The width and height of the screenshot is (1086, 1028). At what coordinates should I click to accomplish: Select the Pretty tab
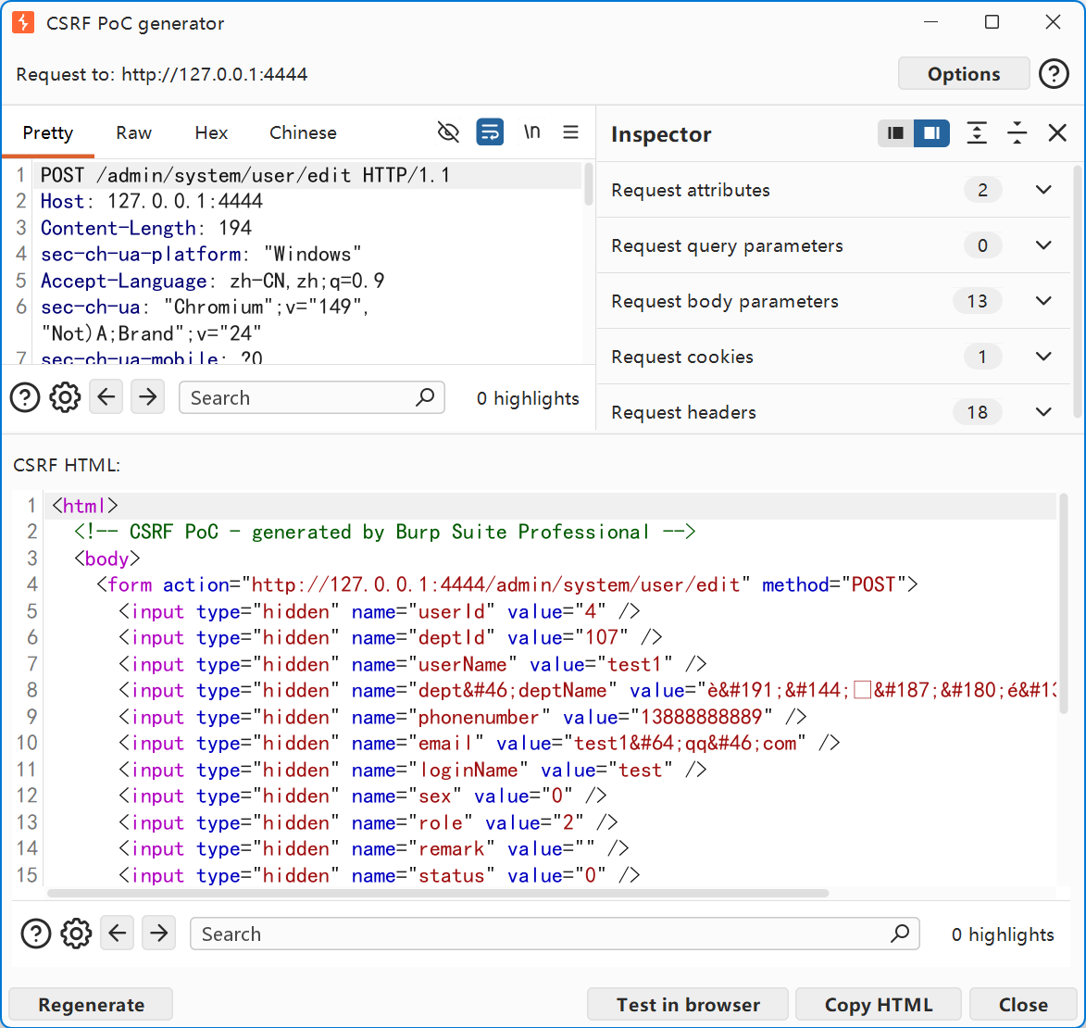click(48, 132)
